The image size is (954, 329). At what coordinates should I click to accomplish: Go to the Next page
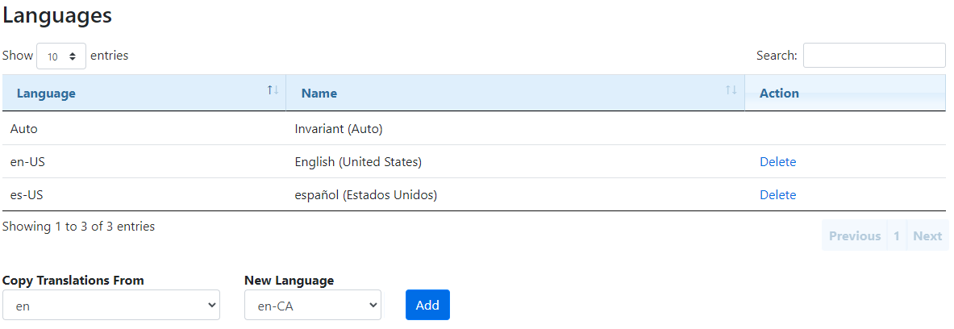(927, 236)
